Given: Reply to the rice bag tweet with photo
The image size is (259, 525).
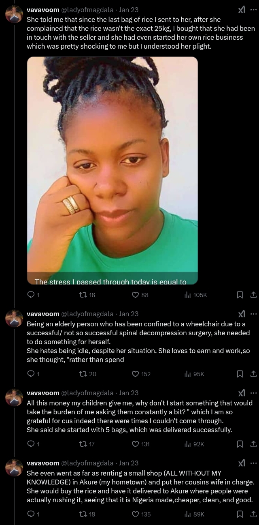Looking at the screenshot, I should pos(31,295).
